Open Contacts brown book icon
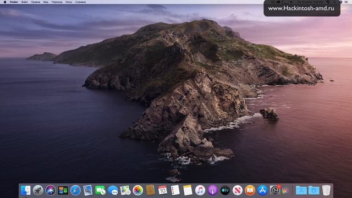Viewport: 352px width, 198px height. tap(150, 190)
